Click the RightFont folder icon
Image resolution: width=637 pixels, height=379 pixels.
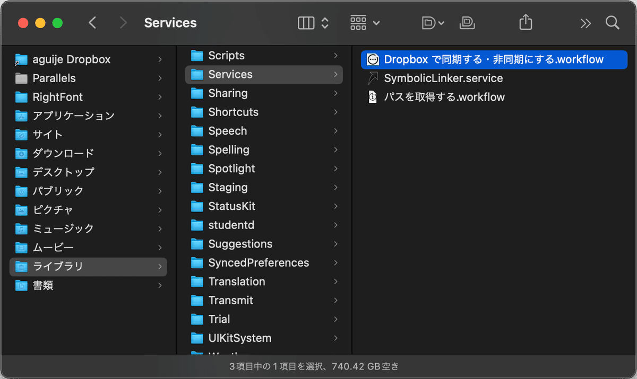click(x=21, y=97)
